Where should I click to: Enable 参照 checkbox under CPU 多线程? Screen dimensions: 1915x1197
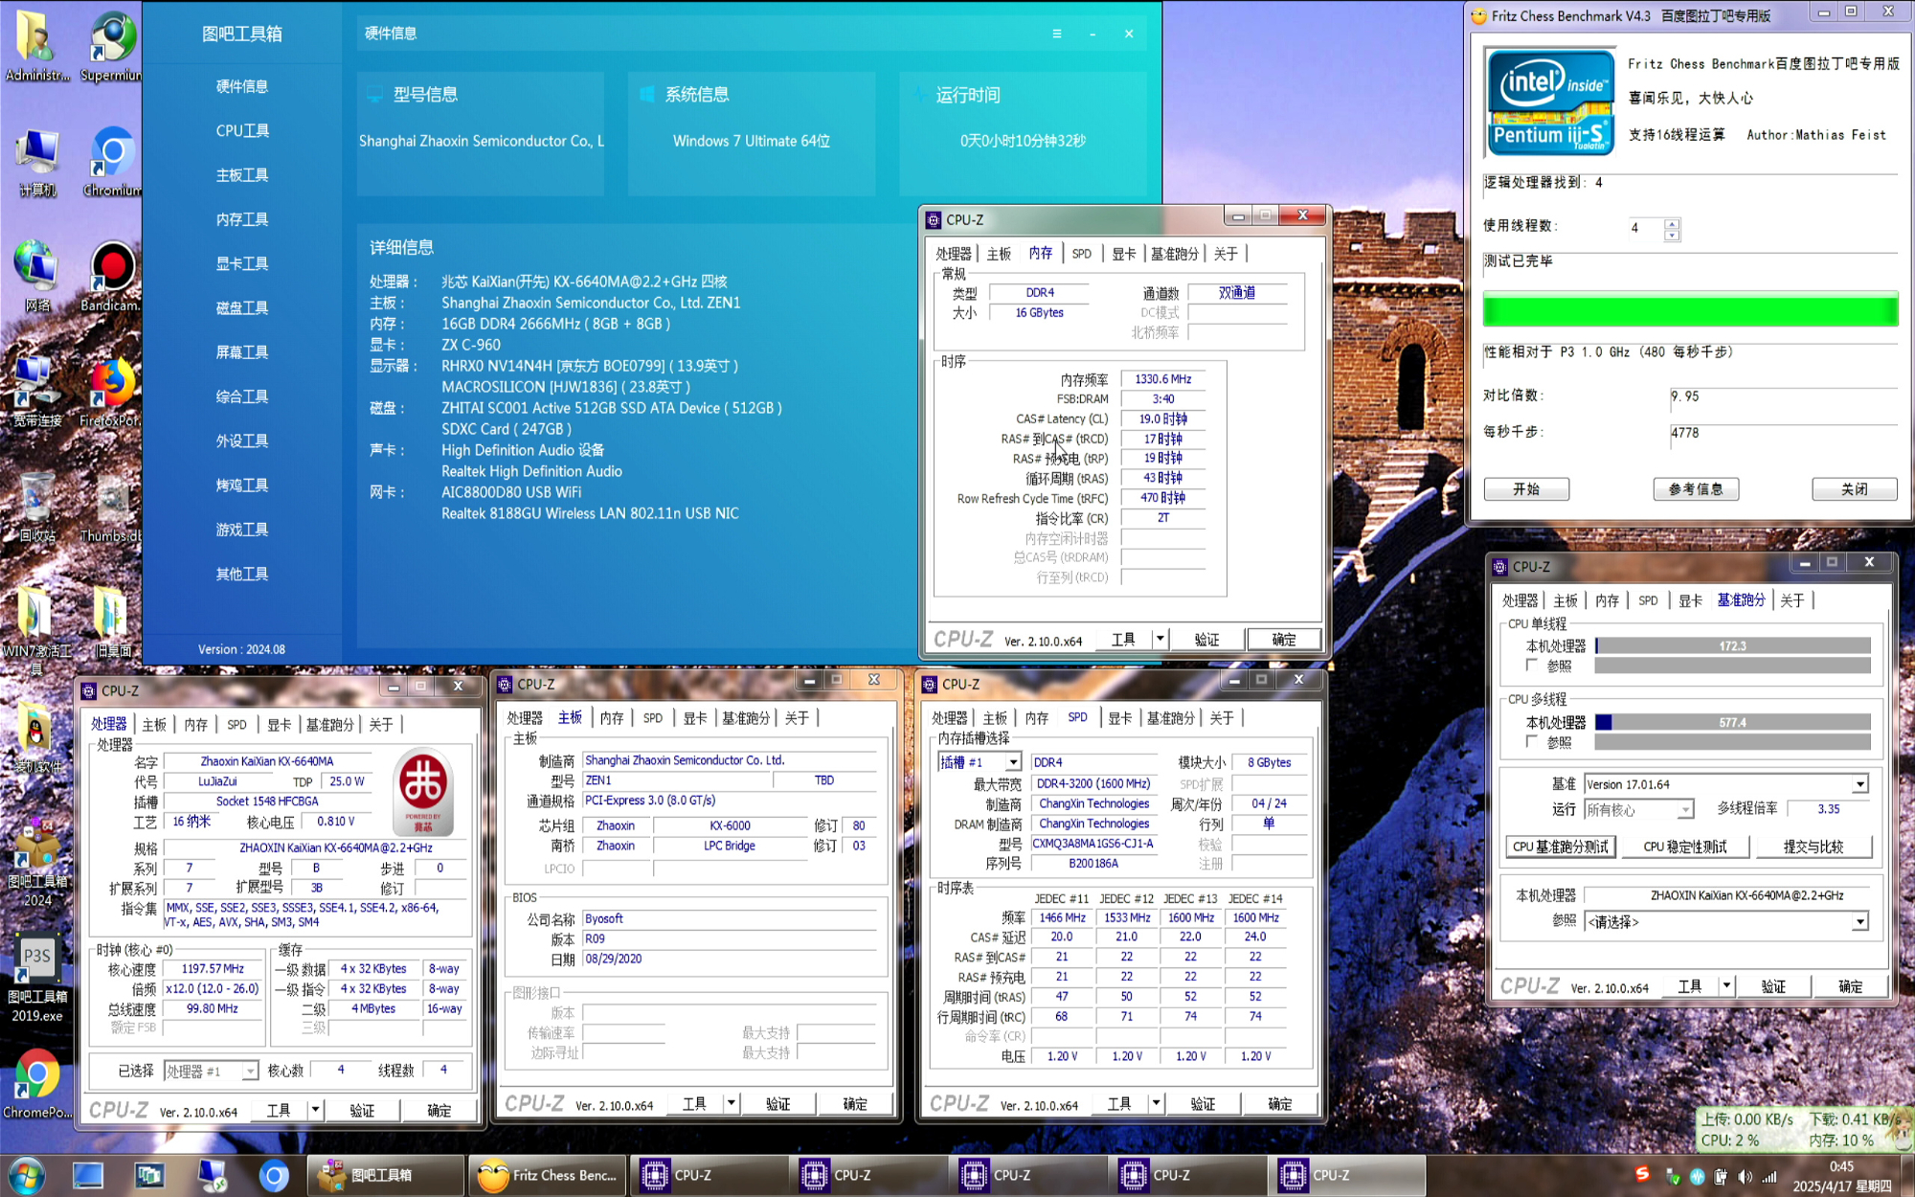pyautogui.click(x=1532, y=741)
